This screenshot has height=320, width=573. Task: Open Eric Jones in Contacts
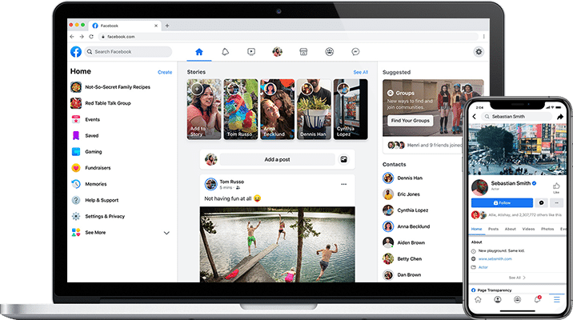coord(401,194)
